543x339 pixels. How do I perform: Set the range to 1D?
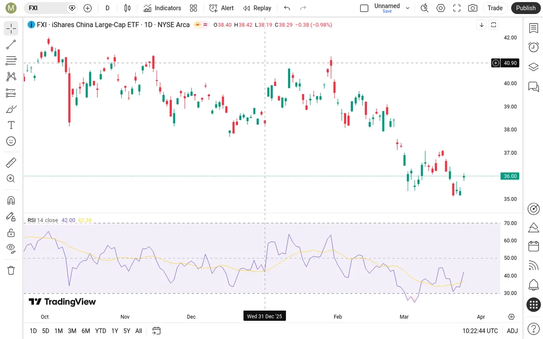pyautogui.click(x=33, y=331)
